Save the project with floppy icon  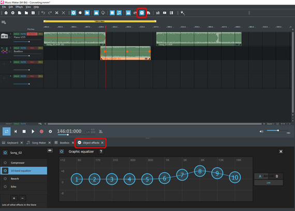(x=33, y=13)
